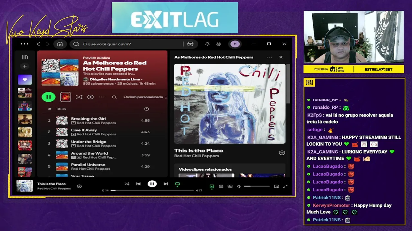Open second library playlist thumbnail below Liked
412x231 pixels.
25,106
